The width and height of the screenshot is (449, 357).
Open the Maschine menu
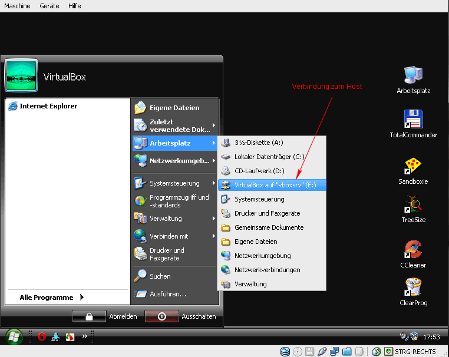coord(17,6)
